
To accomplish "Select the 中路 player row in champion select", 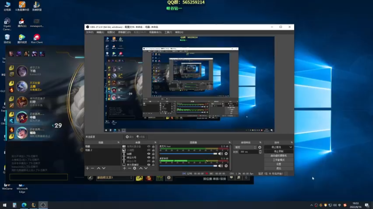I will [x=30, y=118].
